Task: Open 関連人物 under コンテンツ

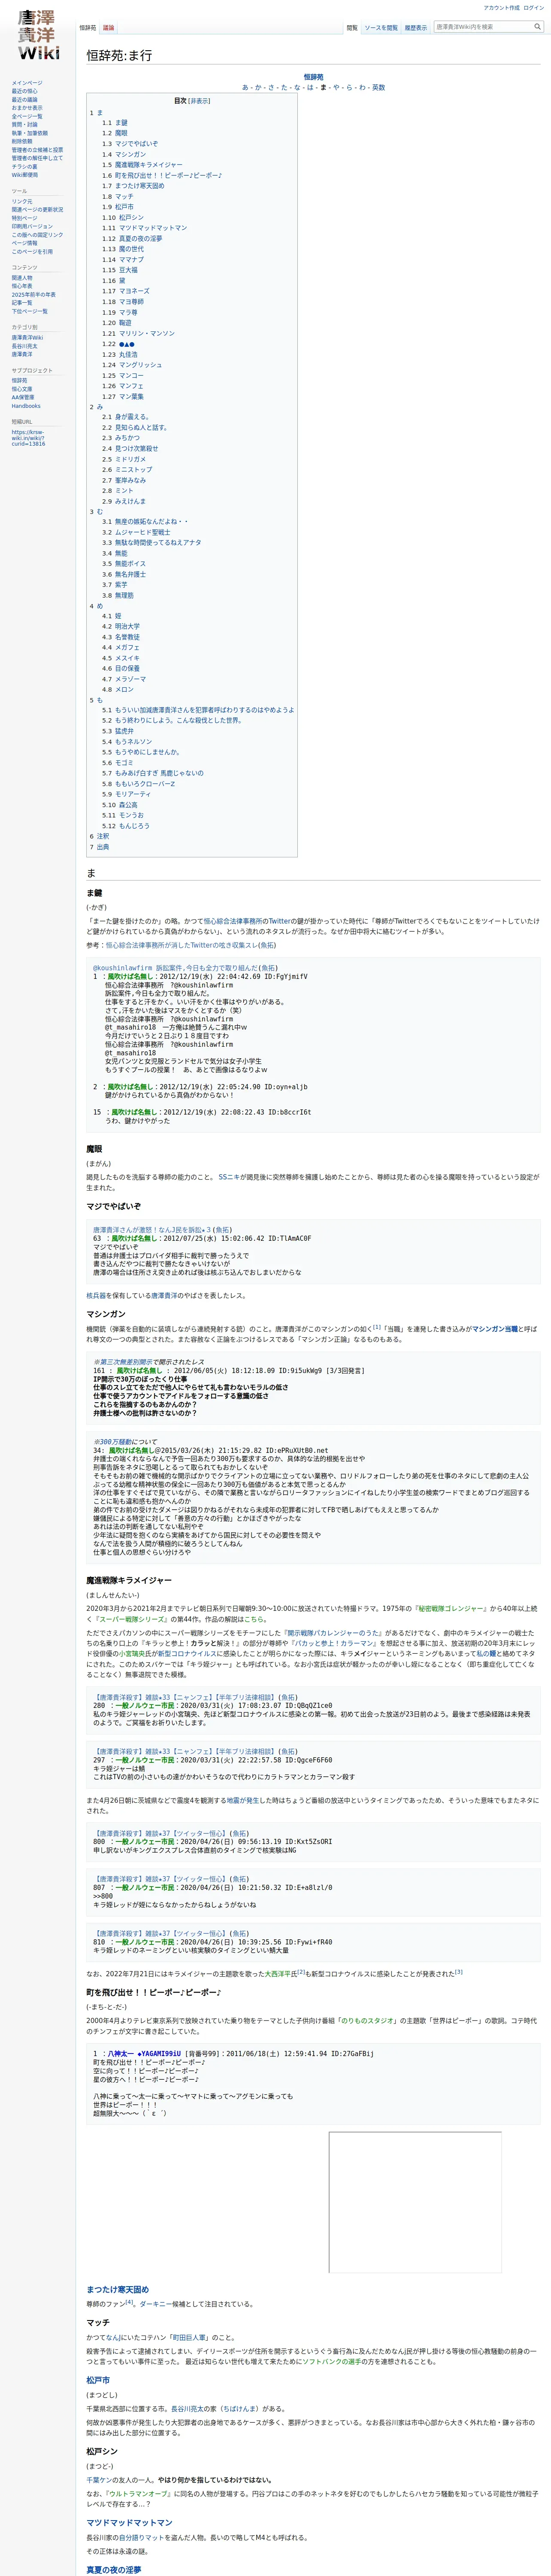Action: point(22,278)
